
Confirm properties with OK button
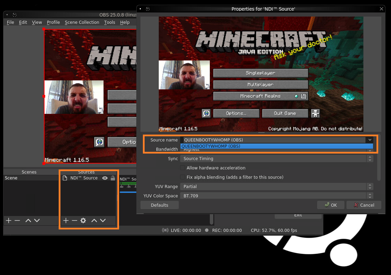331,205
